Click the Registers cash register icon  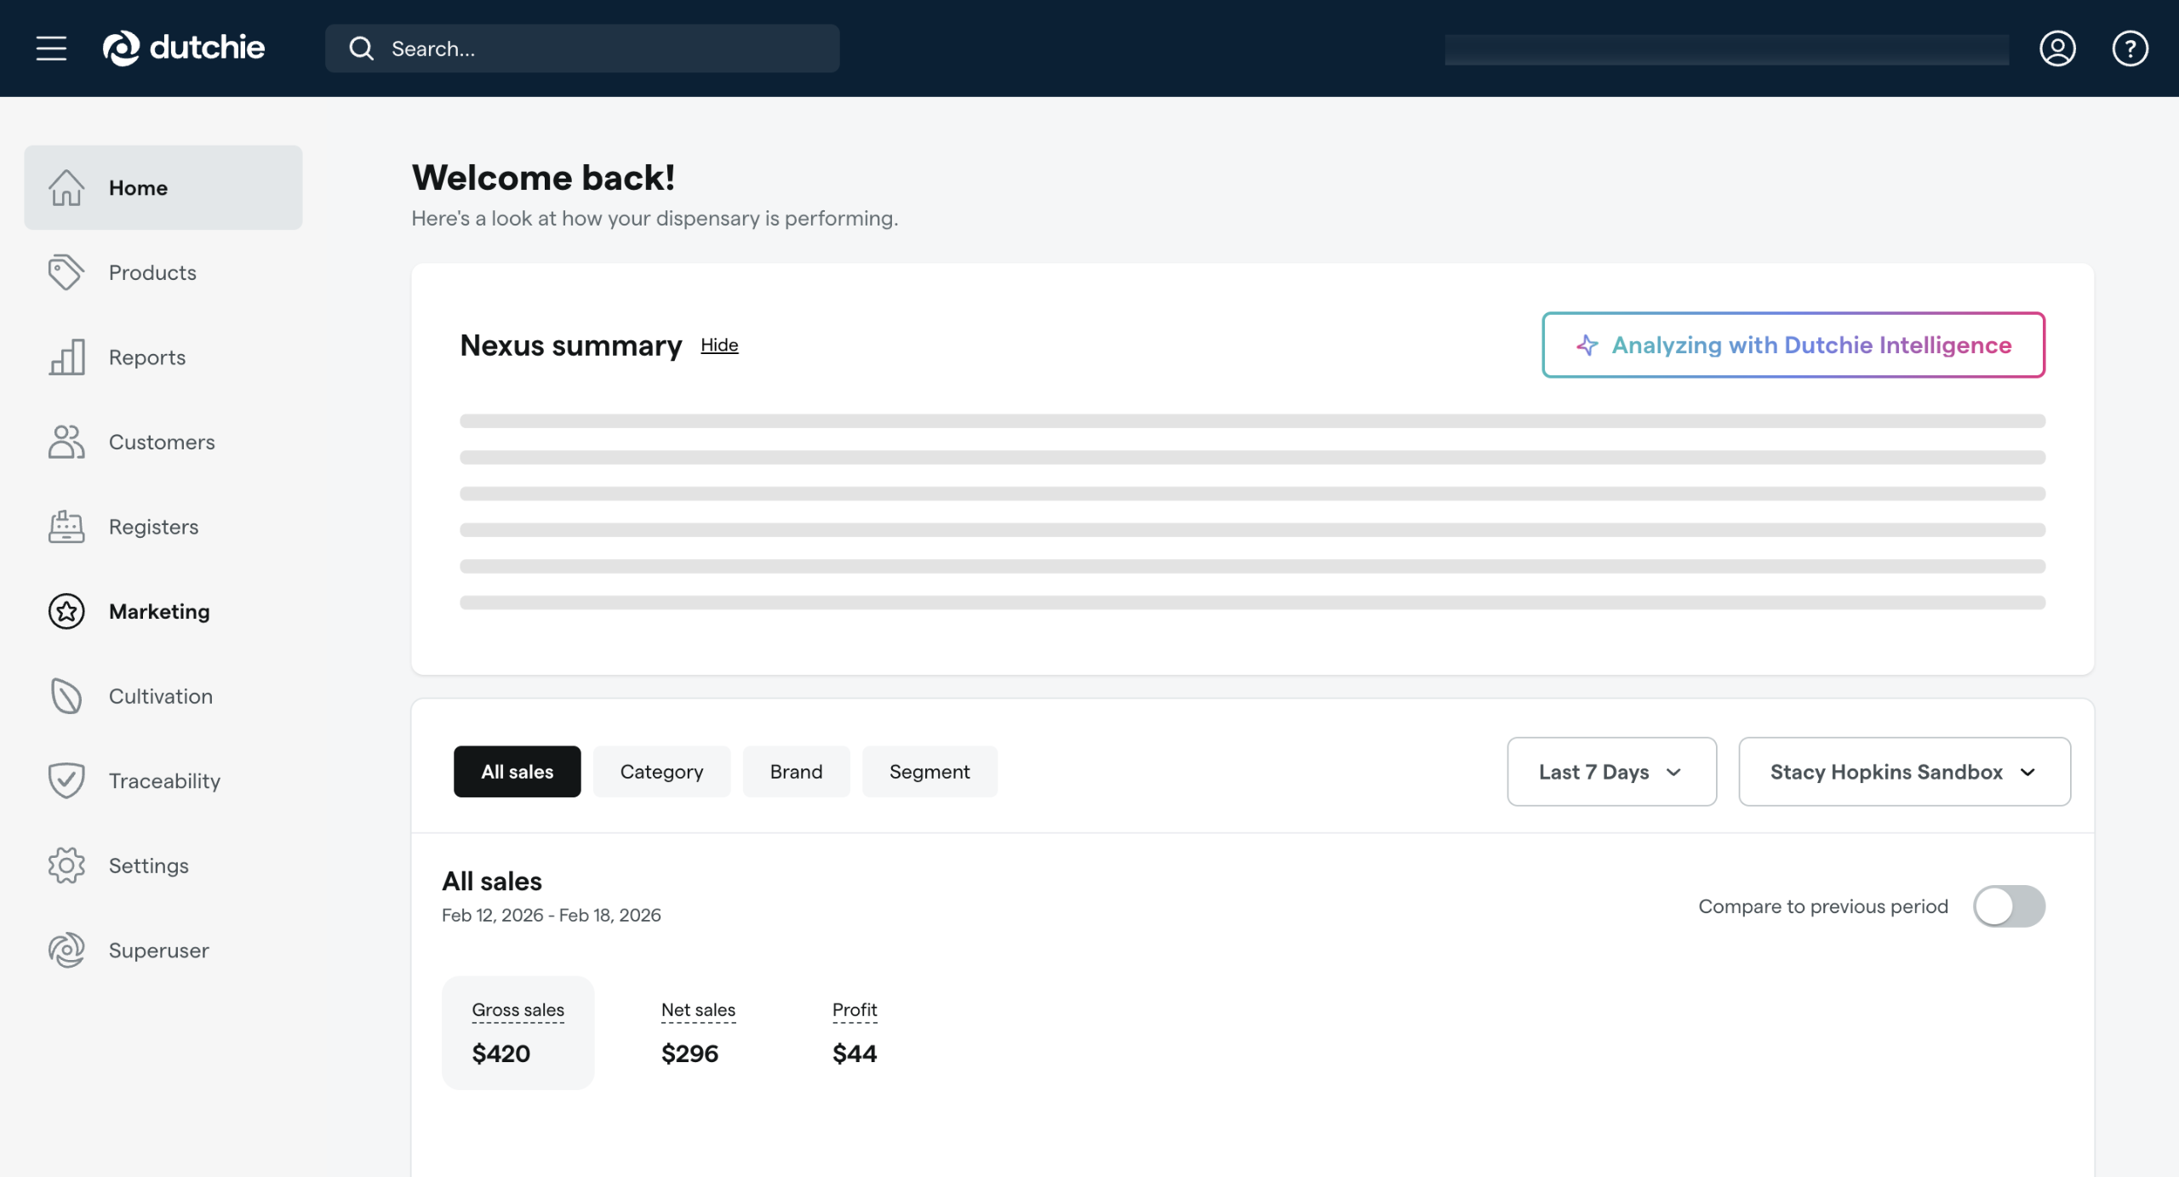tap(66, 527)
